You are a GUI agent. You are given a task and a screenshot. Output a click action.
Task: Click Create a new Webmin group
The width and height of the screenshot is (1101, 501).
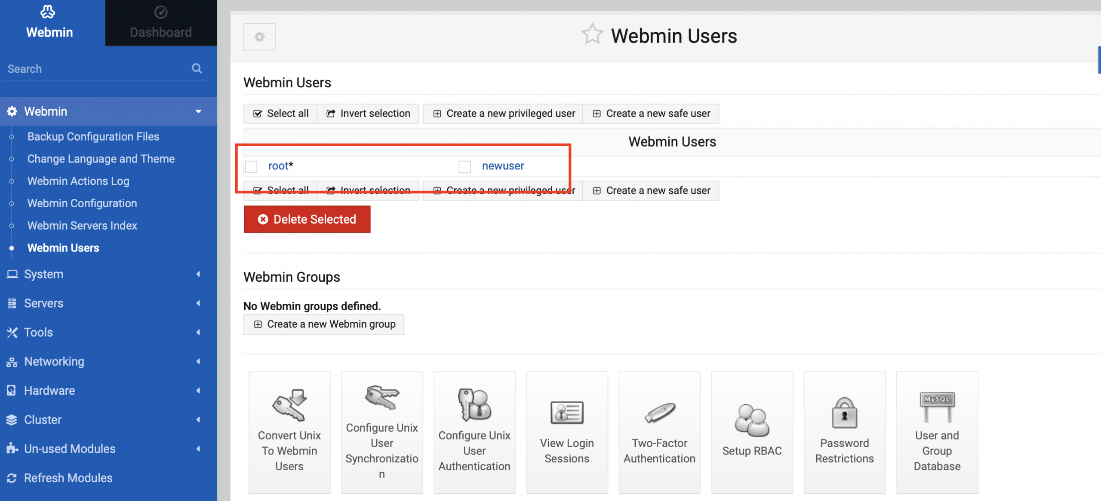pos(324,324)
